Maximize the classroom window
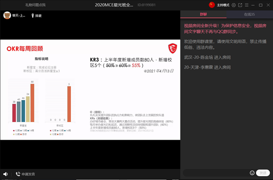This screenshot has height=180, width=273. coord(261,5)
